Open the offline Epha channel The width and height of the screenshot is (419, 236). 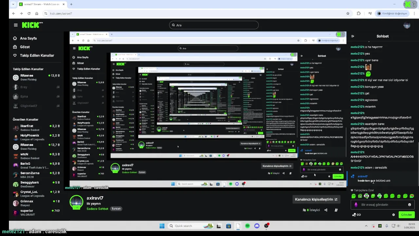click(36, 96)
